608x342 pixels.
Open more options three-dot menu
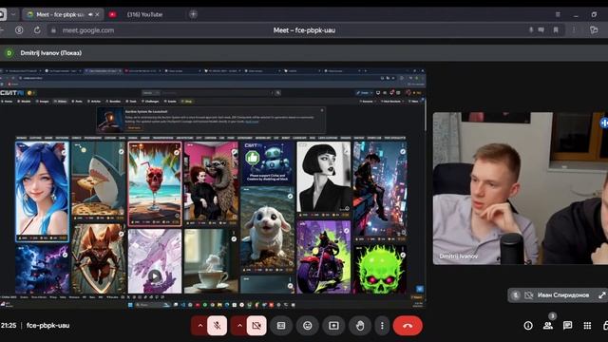pos(382,326)
